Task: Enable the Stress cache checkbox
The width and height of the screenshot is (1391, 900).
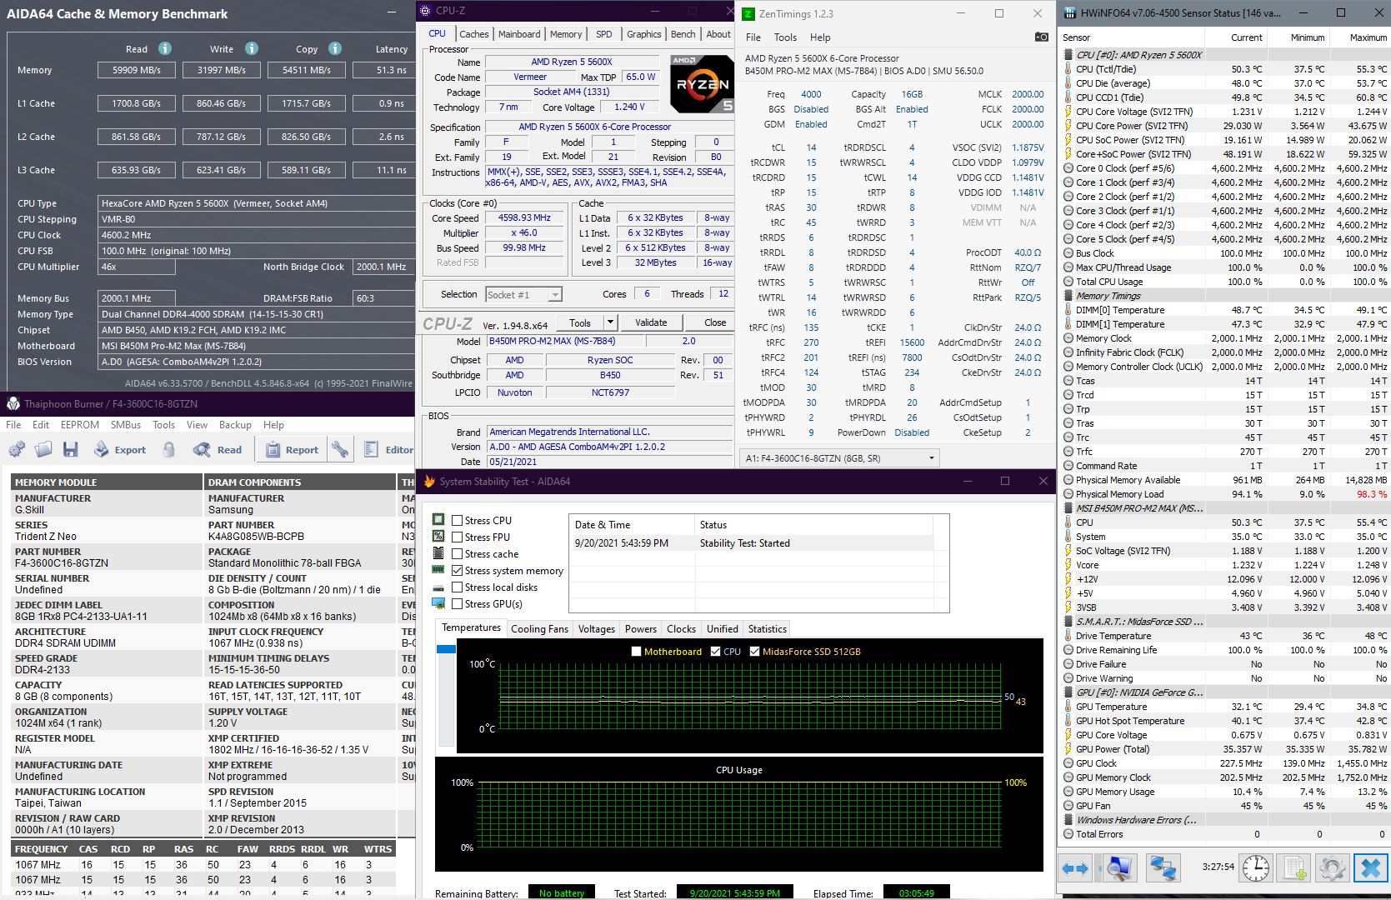Action: pos(457,553)
